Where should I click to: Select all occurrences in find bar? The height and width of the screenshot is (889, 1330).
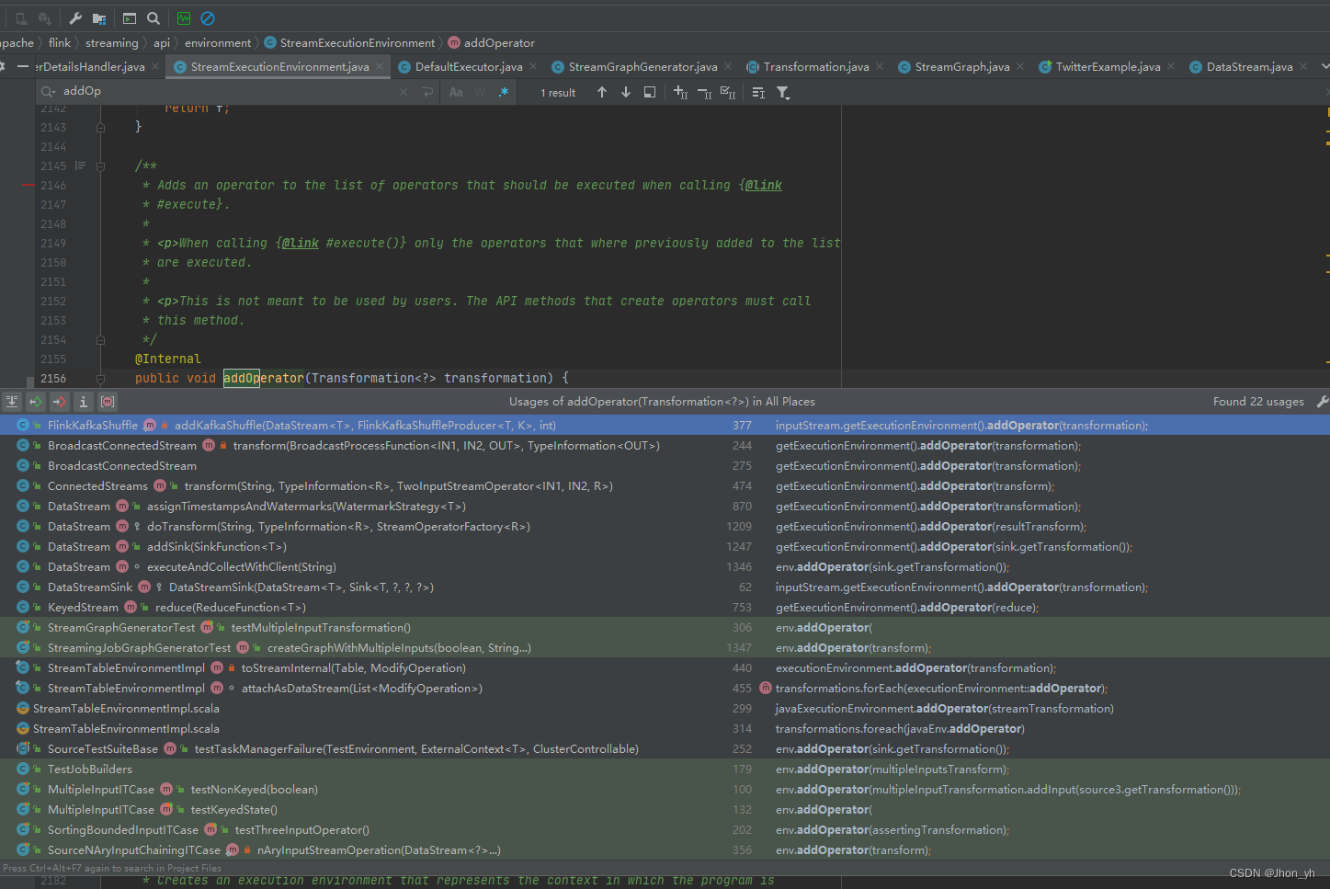728,92
